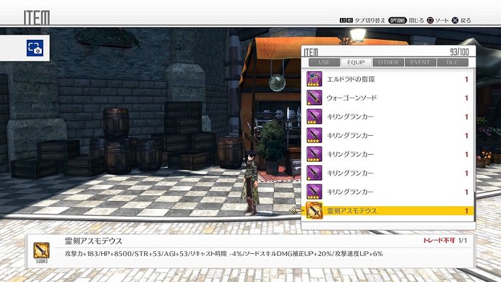Click the タブ切り替え label
The height and width of the screenshot is (282, 501).
click(x=370, y=20)
